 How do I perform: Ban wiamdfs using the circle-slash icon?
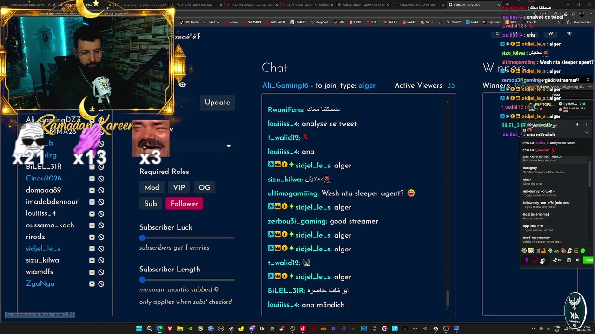pos(101,272)
